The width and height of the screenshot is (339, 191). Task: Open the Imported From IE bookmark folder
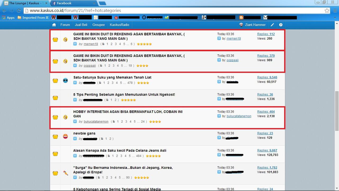pos(33,18)
